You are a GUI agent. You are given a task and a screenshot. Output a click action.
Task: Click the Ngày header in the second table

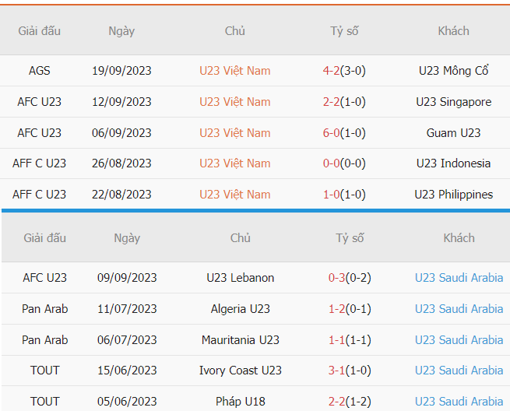coord(127,238)
